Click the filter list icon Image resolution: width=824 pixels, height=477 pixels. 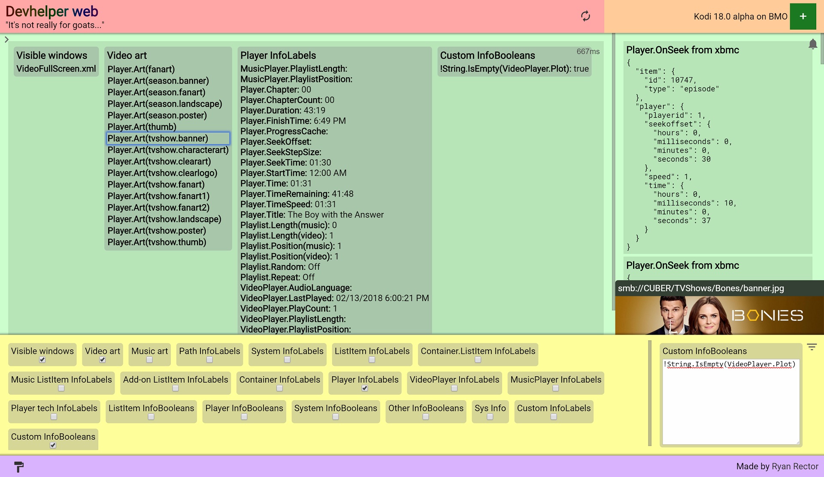(x=812, y=347)
